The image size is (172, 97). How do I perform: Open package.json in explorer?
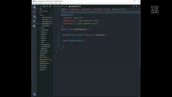(43, 61)
